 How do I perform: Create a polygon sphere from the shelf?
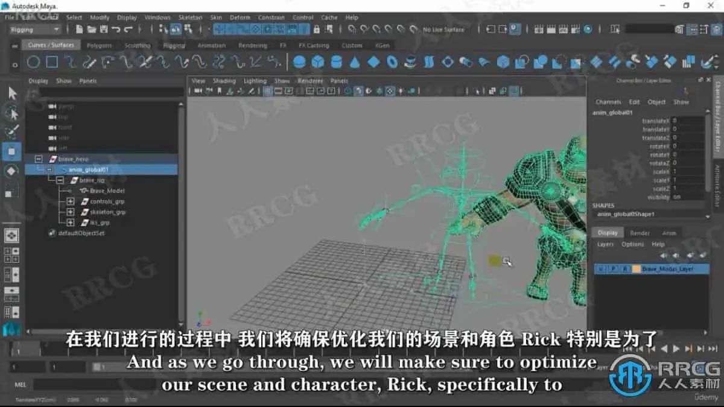coord(299,62)
